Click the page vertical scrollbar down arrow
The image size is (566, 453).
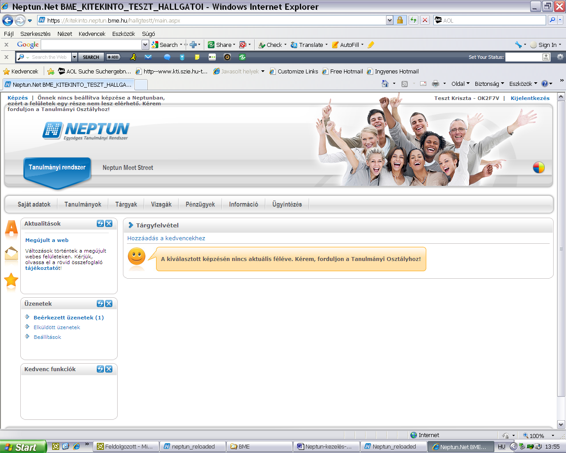(x=561, y=424)
